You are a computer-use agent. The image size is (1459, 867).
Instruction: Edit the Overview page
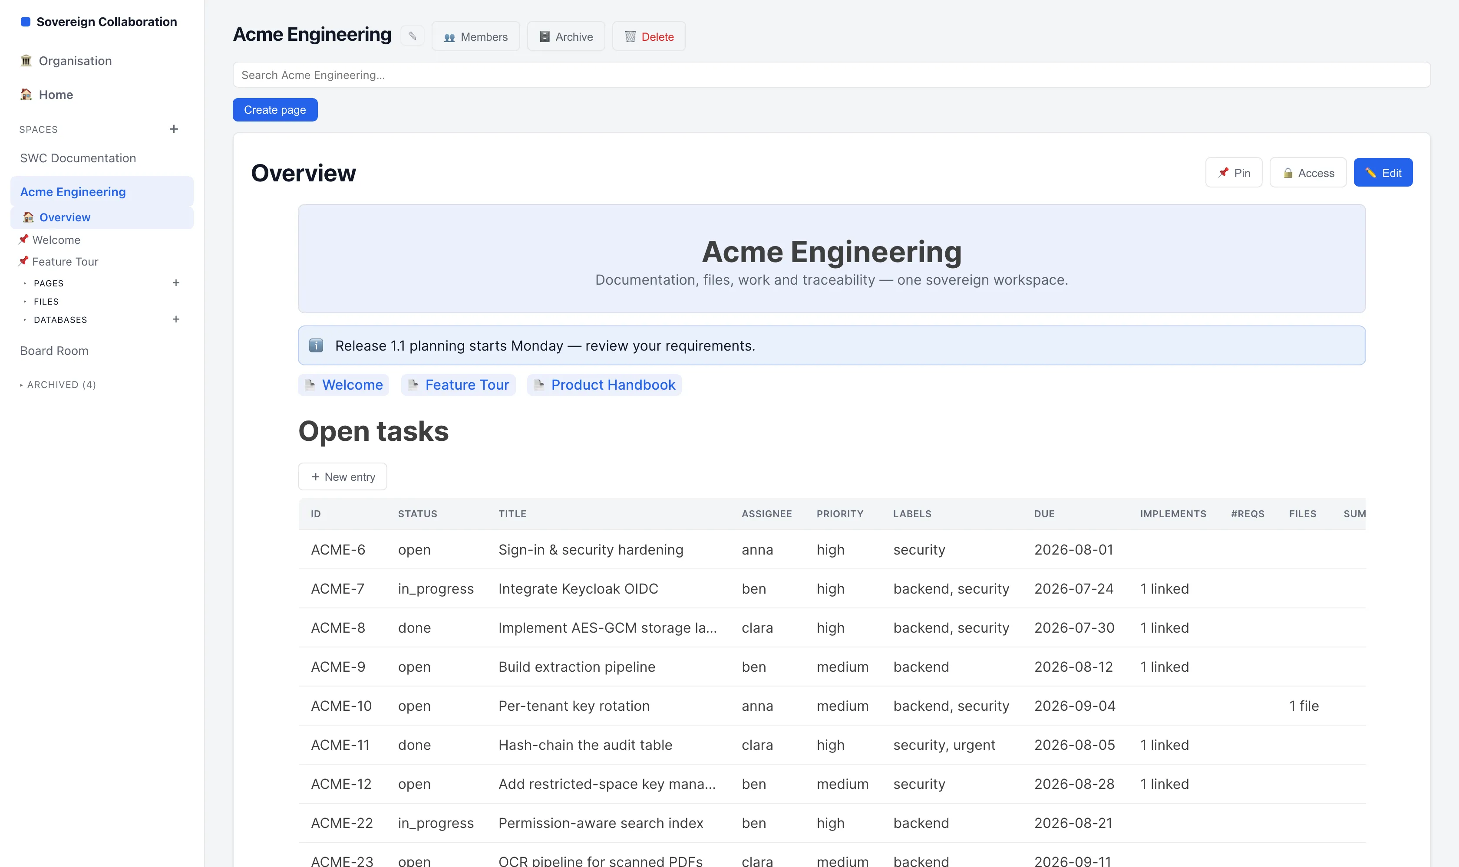(x=1383, y=173)
